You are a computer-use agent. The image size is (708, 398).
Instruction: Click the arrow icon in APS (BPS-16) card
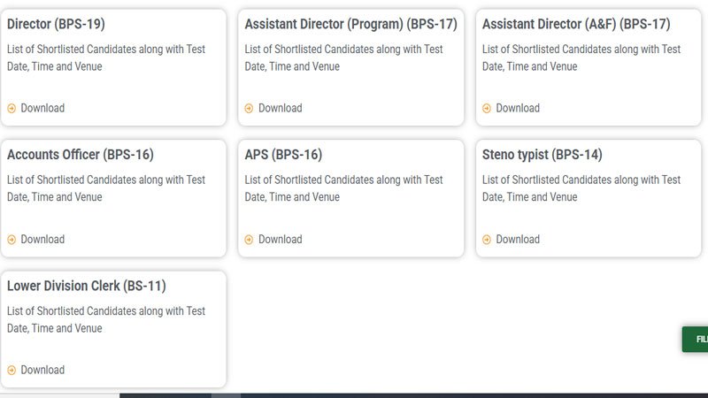(x=250, y=240)
